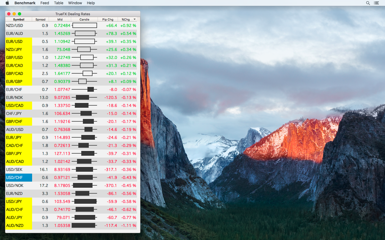This screenshot has height=240, width=385.
Task: Select the EUR/GBP symbol cell
Action: tap(19, 82)
